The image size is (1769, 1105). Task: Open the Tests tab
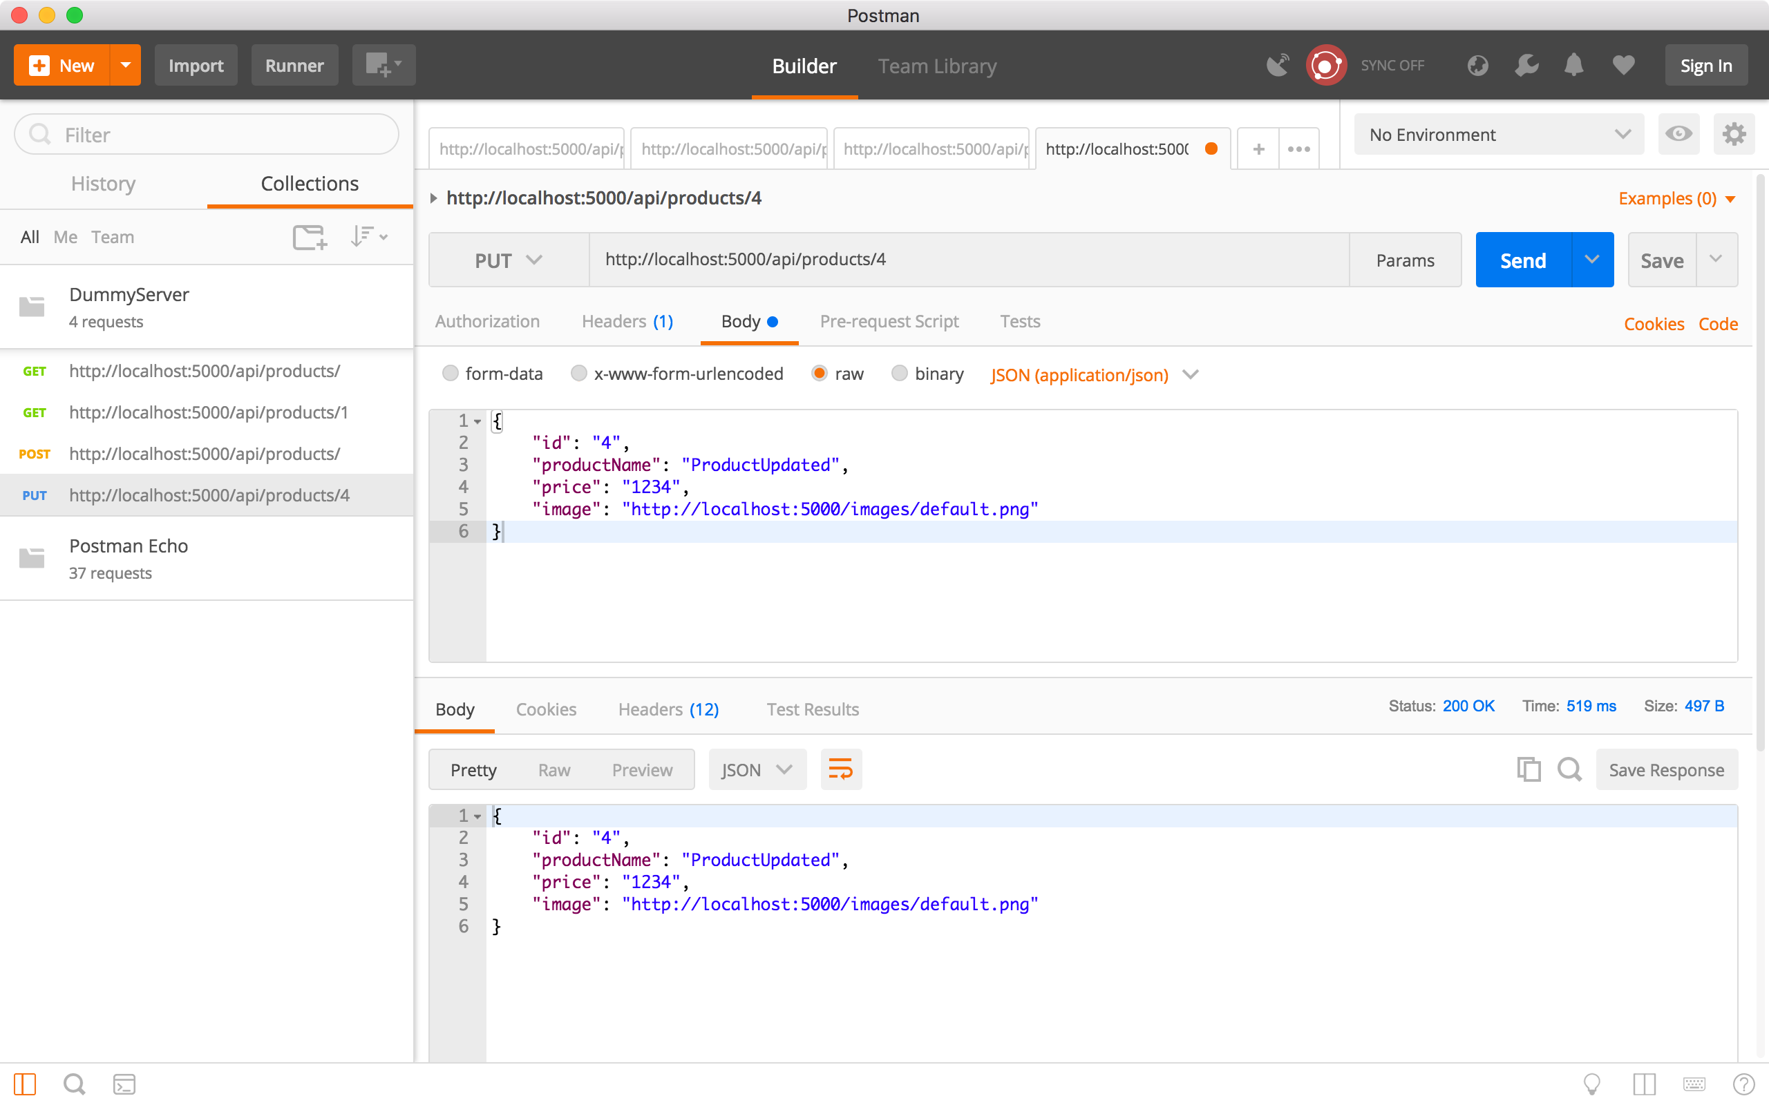click(x=1020, y=321)
